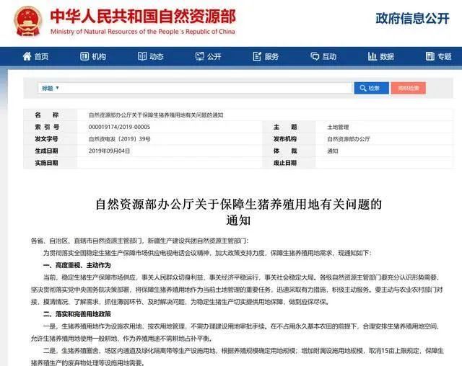Expand the 标题 search-field dropdown

tap(51, 88)
